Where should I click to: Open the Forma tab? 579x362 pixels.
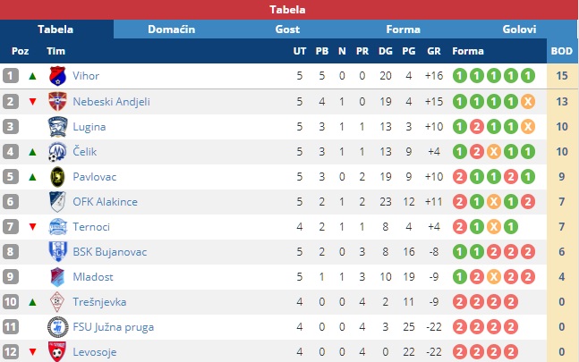click(x=404, y=29)
